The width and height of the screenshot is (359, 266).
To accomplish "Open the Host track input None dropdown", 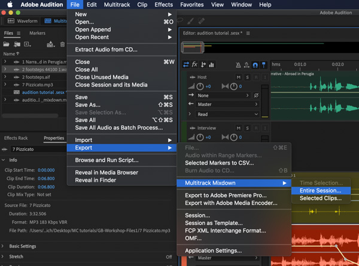I will pyautogui.click(x=223, y=96).
